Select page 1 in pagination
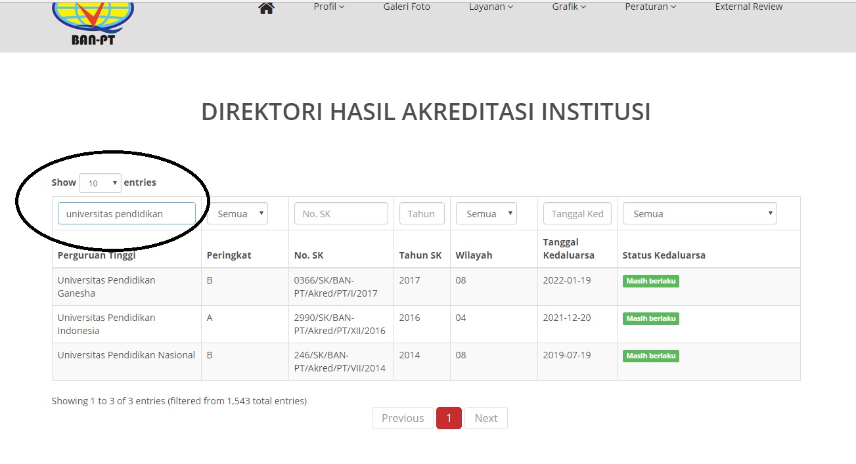 [449, 417]
